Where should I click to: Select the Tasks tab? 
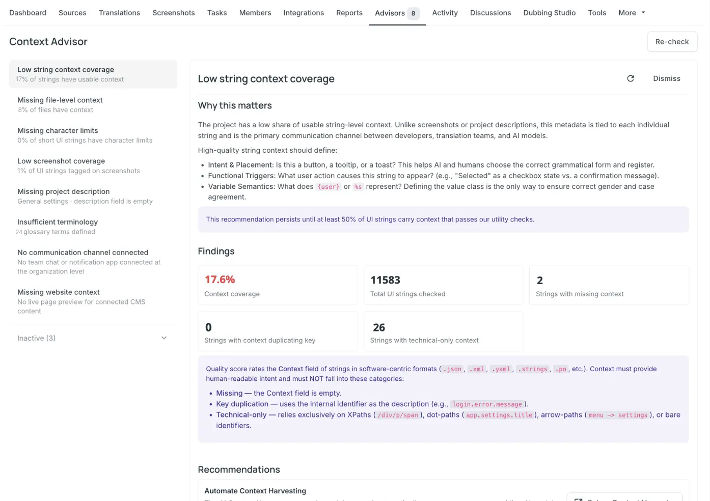217,13
